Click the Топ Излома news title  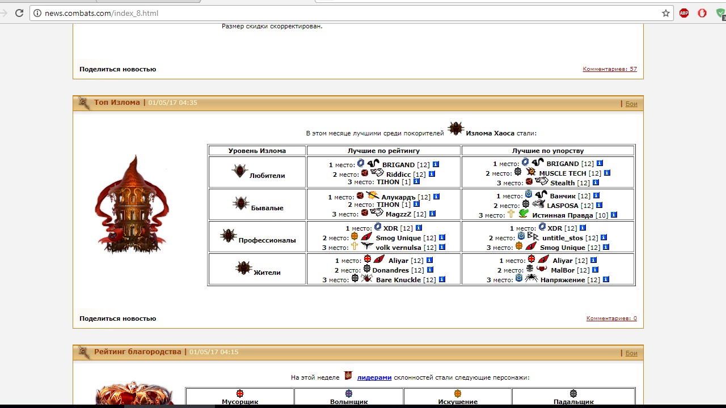click(x=117, y=103)
